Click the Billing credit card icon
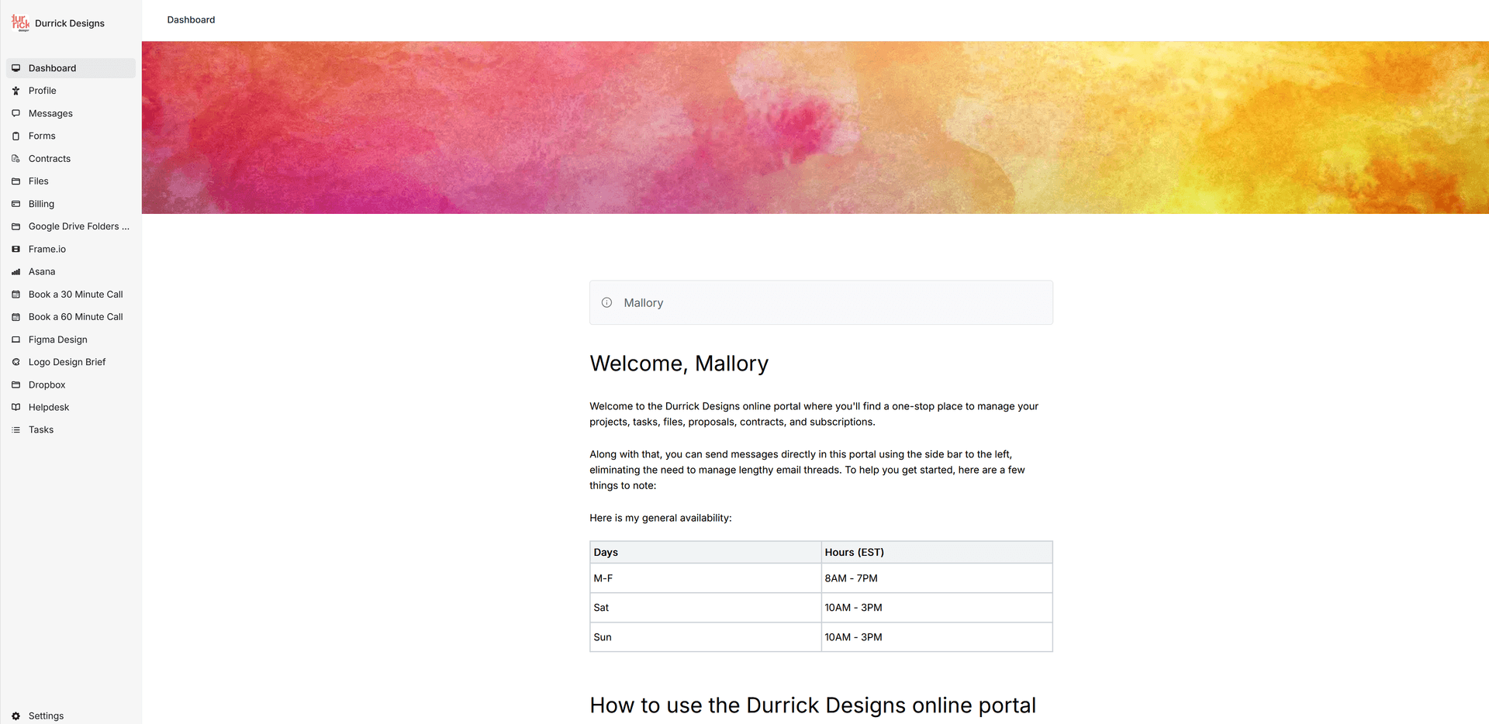The width and height of the screenshot is (1489, 724). (x=16, y=203)
